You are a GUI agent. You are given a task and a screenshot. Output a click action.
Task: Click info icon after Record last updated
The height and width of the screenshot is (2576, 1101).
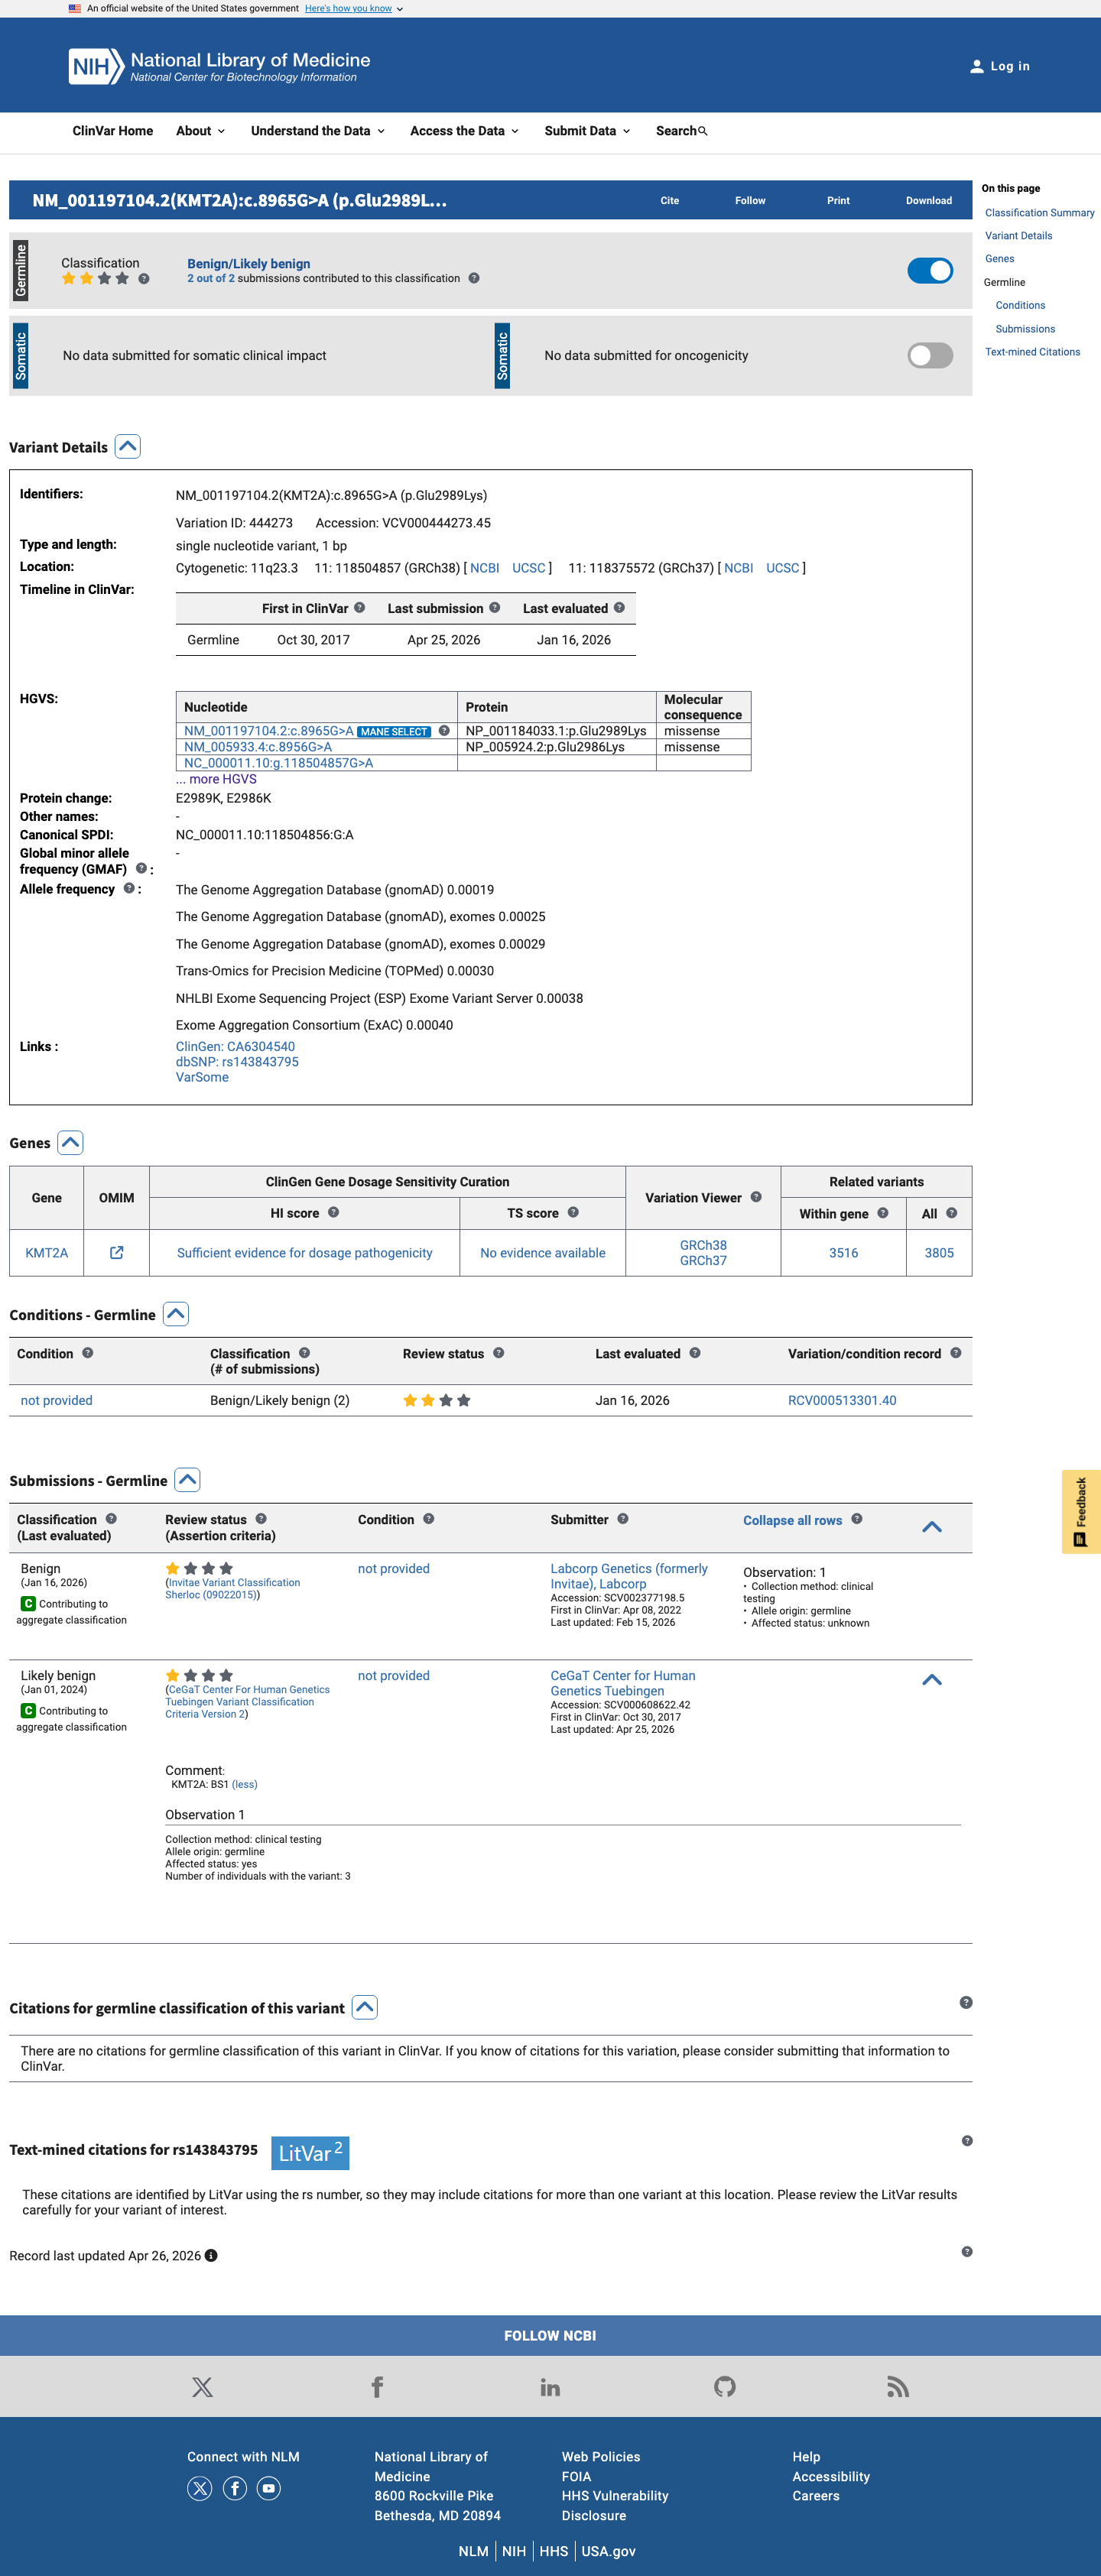211,2255
